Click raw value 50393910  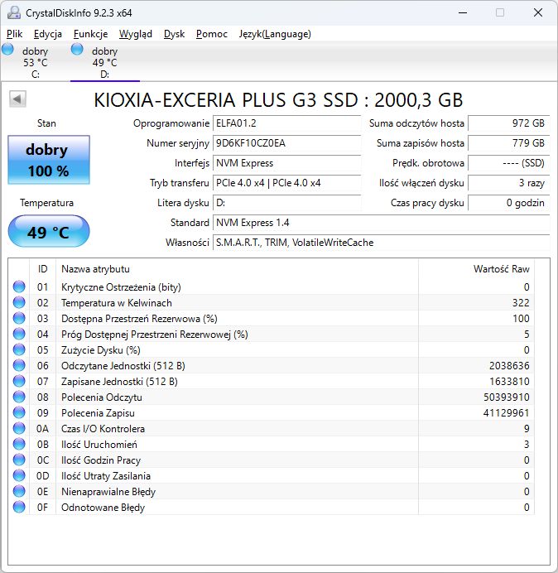coord(506,397)
